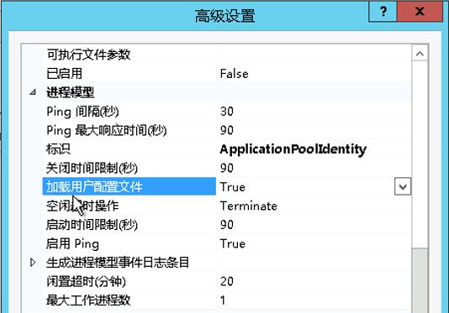The image size is (449, 313).
Task: Collapse the 进程模型 section
Action: [34, 92]
